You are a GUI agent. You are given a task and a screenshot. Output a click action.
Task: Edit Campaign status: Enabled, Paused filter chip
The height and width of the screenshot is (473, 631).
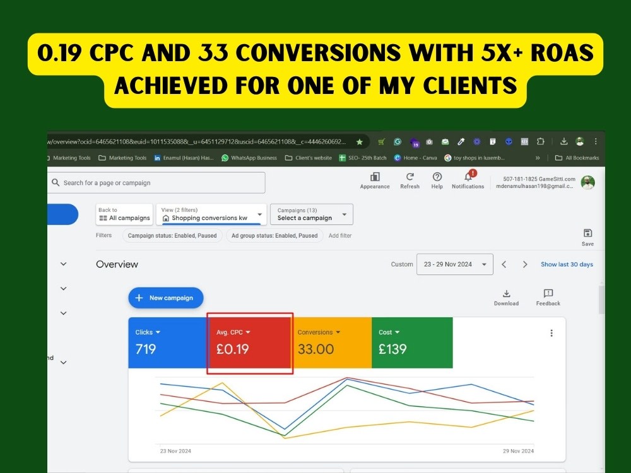[x=172, y=236]
